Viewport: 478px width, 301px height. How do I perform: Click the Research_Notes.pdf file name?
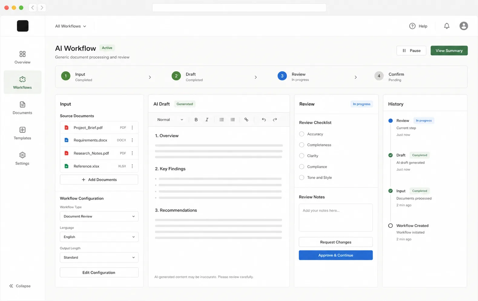(x=91, y=153)
